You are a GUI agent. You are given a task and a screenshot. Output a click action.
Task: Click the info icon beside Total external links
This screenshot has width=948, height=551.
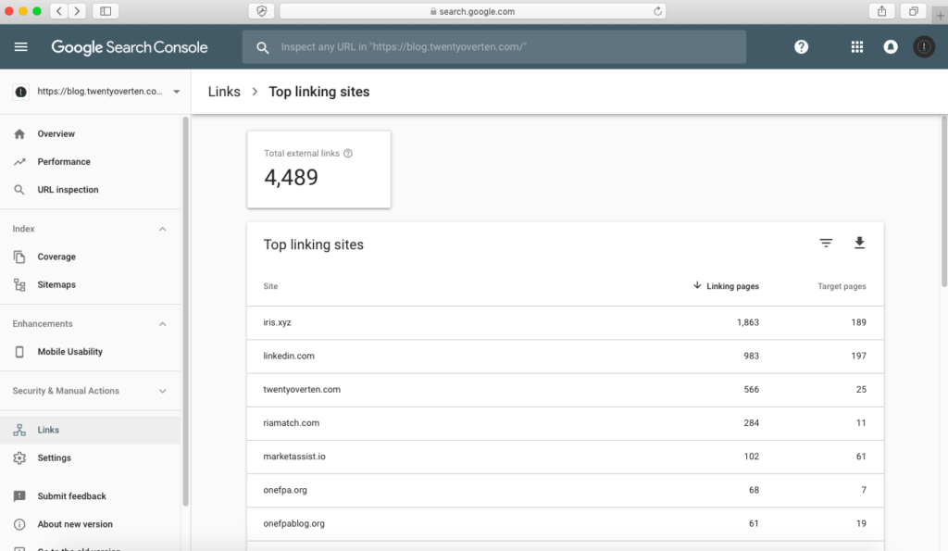[348, 154]
